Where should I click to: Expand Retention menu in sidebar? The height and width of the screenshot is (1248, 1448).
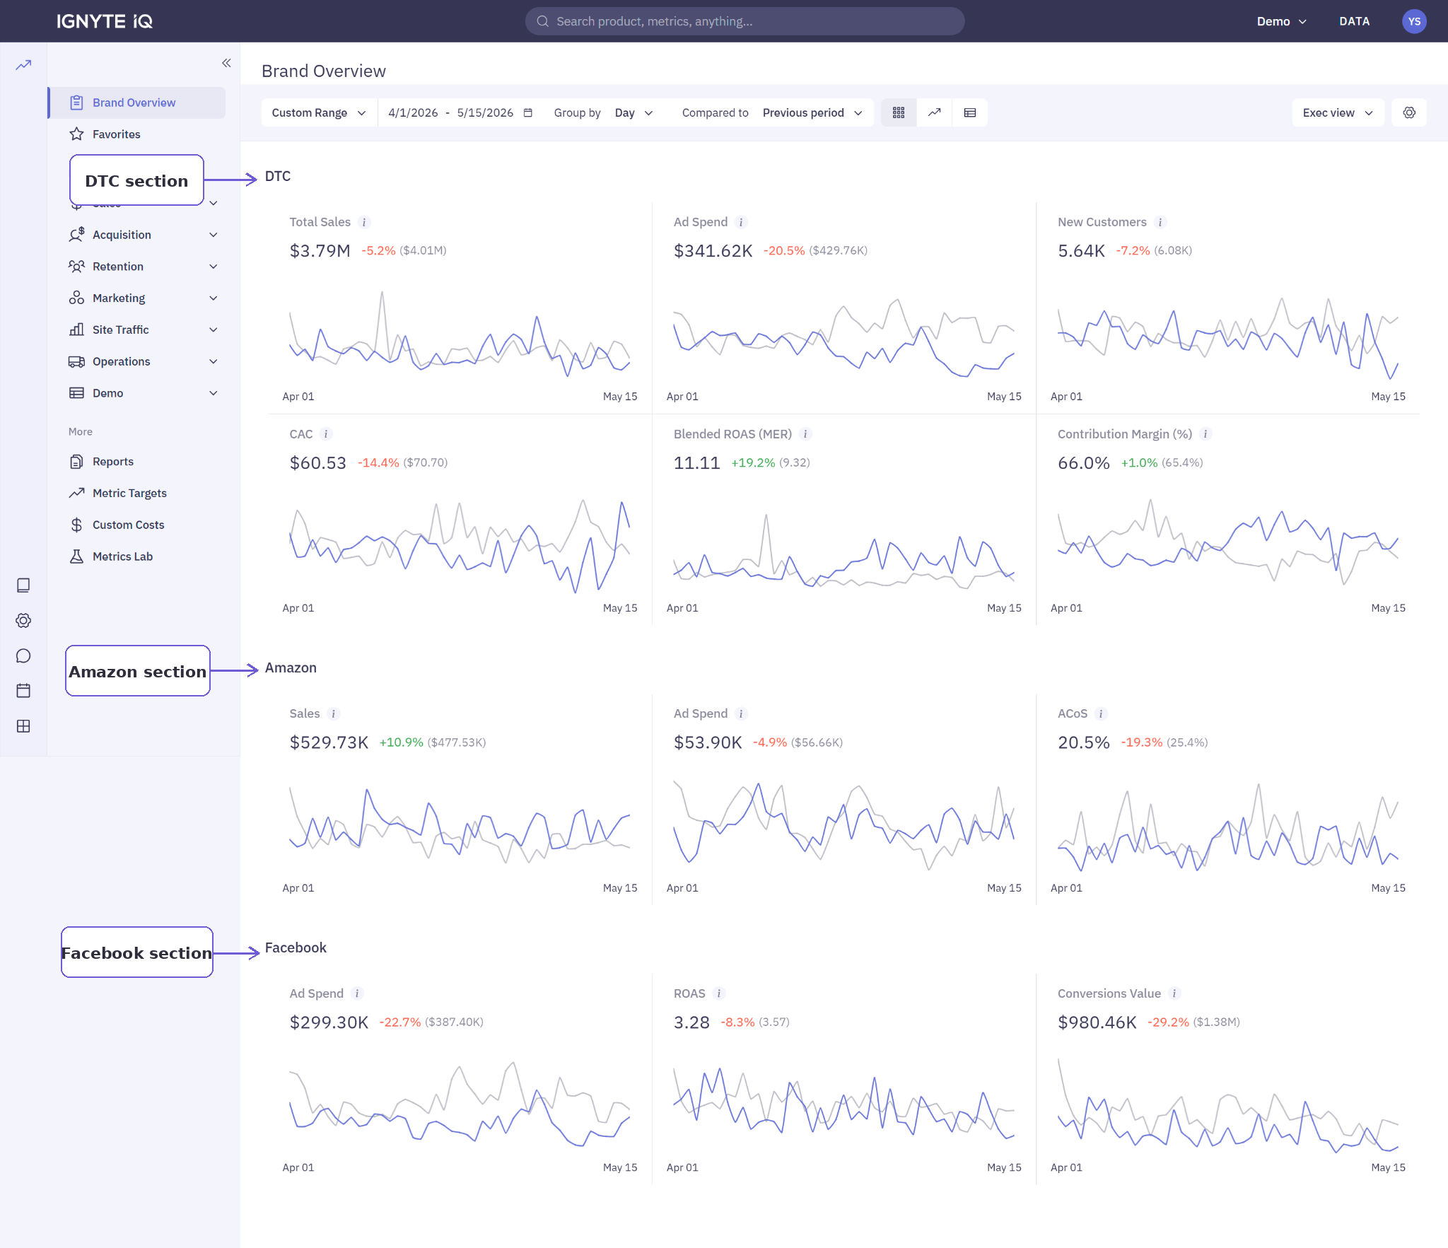(x=143, y=267)
